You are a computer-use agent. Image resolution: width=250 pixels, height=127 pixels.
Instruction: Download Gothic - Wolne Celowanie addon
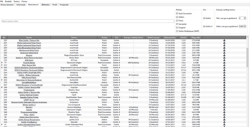point(224,75)
